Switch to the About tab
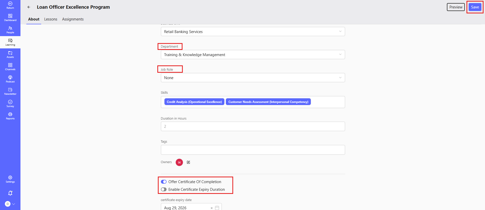The height and width of the screenshot is (210, 485). 34,19
